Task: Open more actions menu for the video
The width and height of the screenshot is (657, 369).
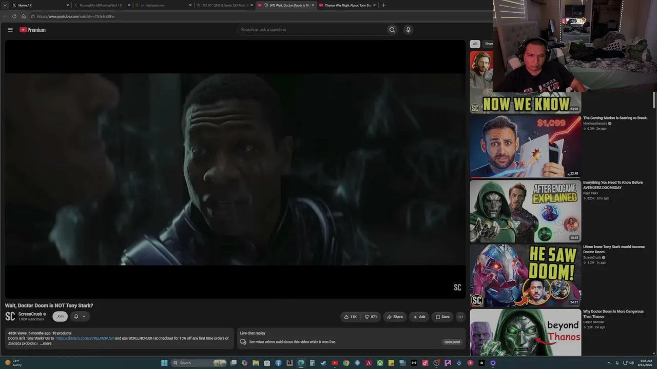Action: click(460, 317)
